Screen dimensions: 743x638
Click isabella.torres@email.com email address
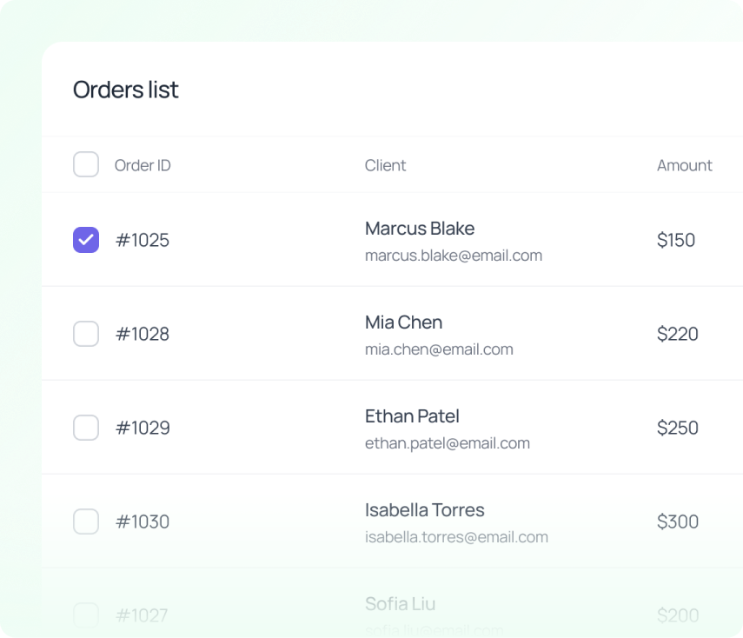(456, 537)
